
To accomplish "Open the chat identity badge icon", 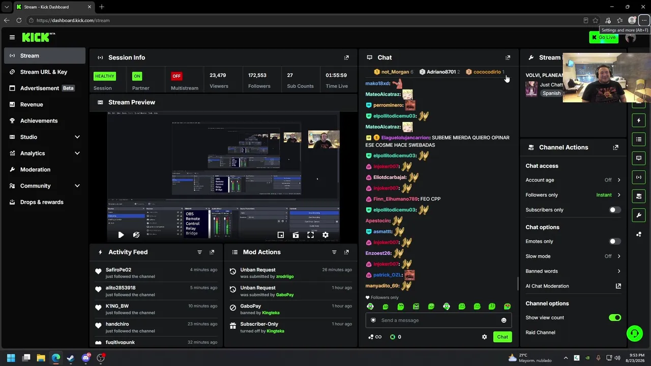I will click(x=373, y=320).
